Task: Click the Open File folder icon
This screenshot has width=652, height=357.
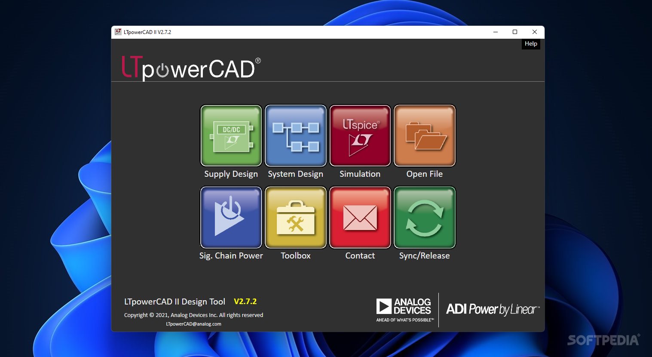Action: click(x=425, y=135)
